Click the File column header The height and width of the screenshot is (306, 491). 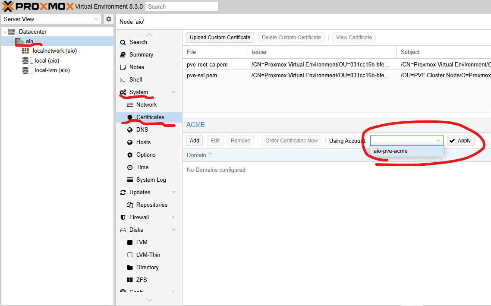point(215,52)
